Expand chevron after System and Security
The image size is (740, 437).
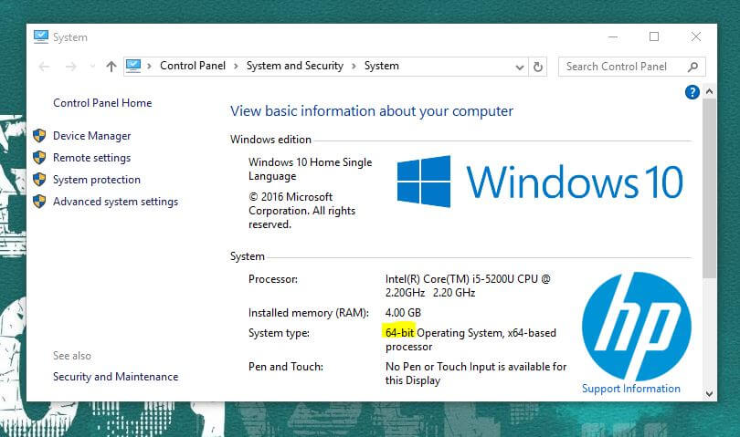354,66
